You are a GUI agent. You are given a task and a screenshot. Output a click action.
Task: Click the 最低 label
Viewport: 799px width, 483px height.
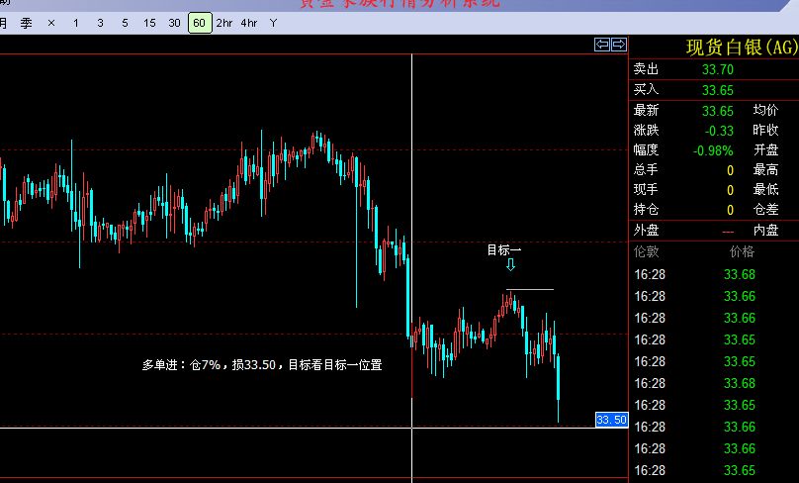[766, 189]
